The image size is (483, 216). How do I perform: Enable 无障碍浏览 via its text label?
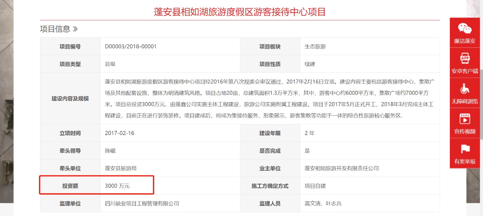tap(464, 101)
